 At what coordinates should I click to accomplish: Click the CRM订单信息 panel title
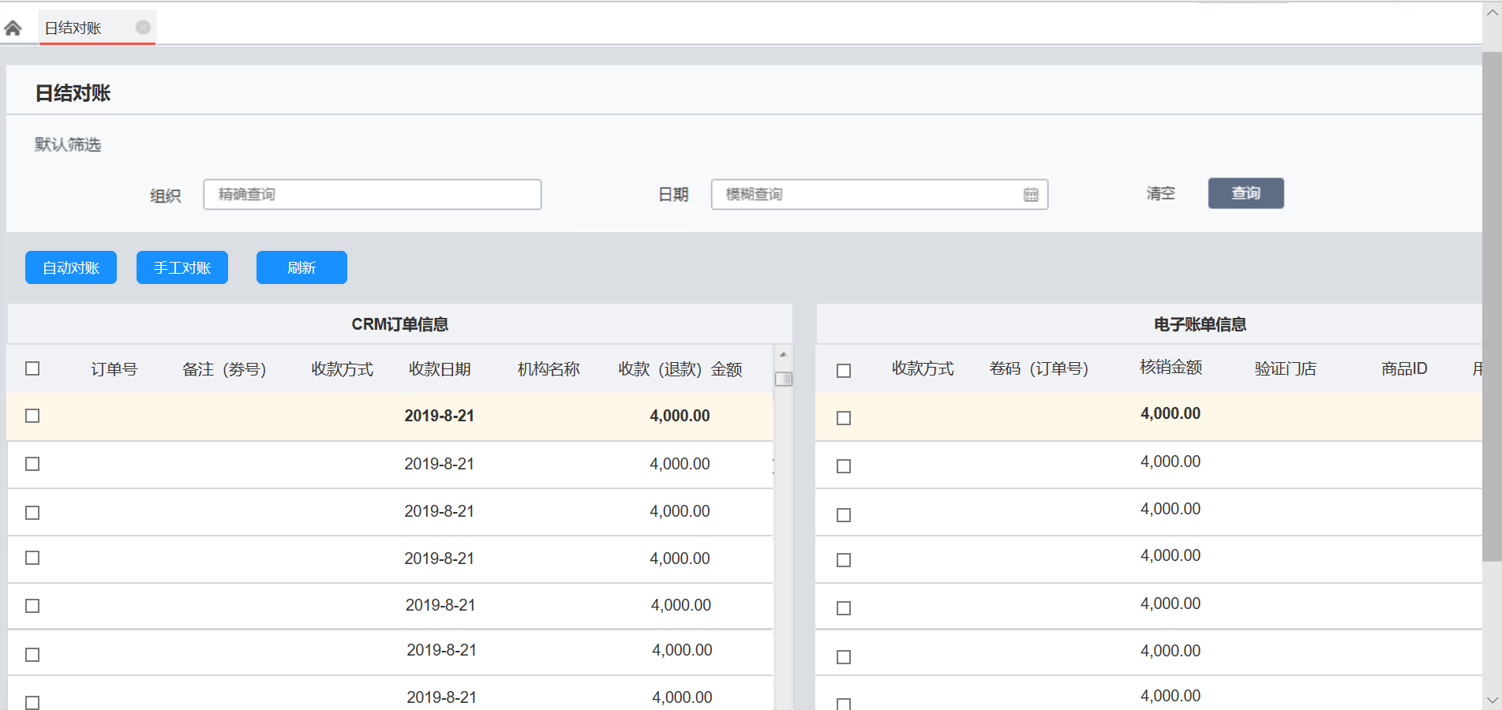pos(400,324)
